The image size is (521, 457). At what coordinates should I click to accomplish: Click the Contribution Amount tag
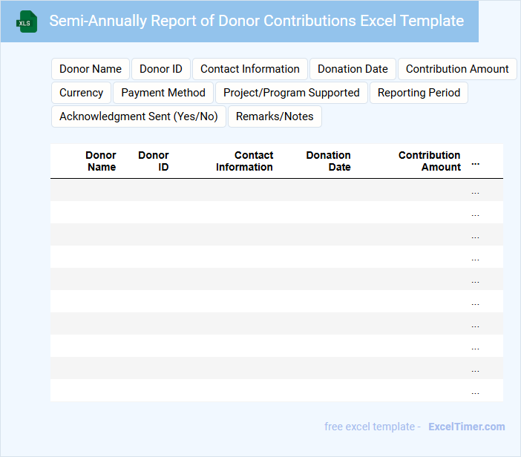[457, 69]
